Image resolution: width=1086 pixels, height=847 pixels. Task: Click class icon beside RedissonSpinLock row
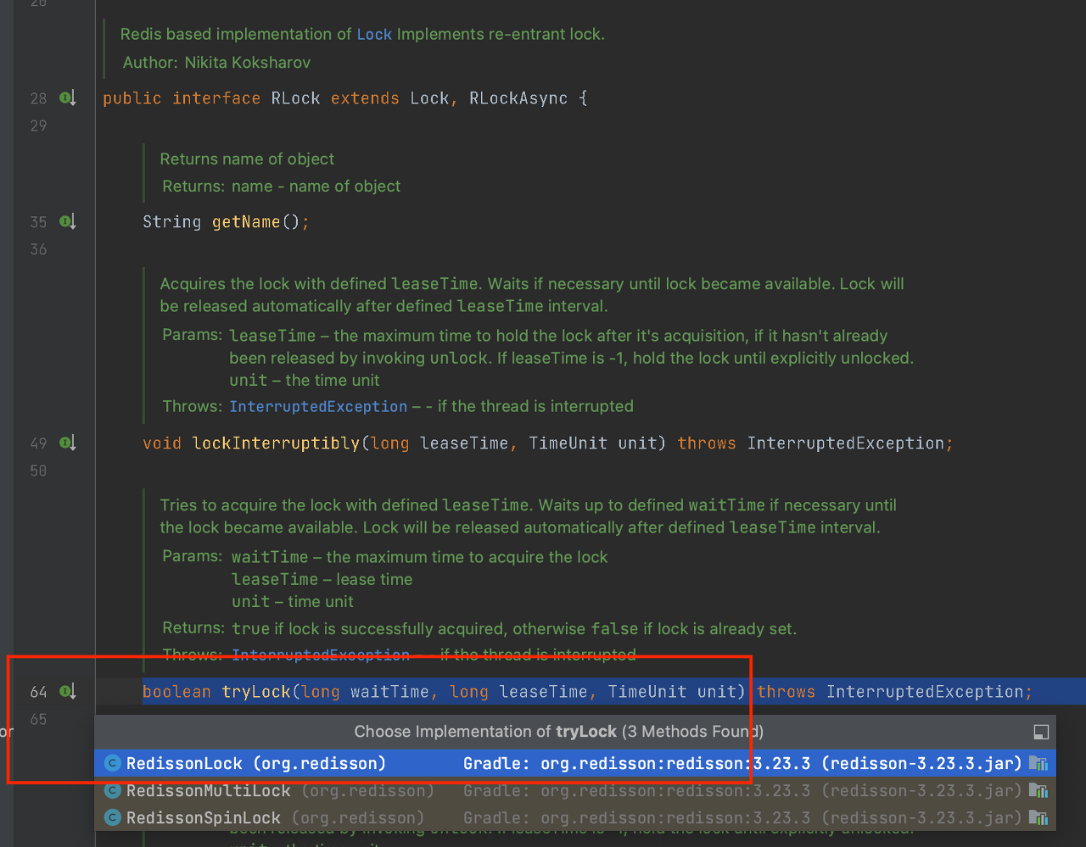coord(112,817)
